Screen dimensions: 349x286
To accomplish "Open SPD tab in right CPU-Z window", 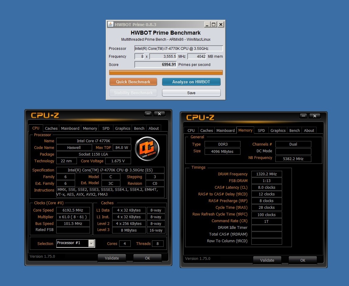I will pos(261,130).
